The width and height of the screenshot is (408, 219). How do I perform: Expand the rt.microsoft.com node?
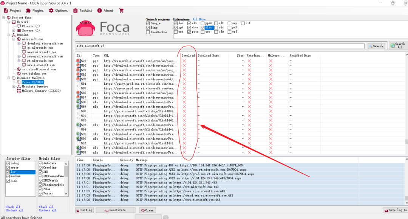coord(19,61)
